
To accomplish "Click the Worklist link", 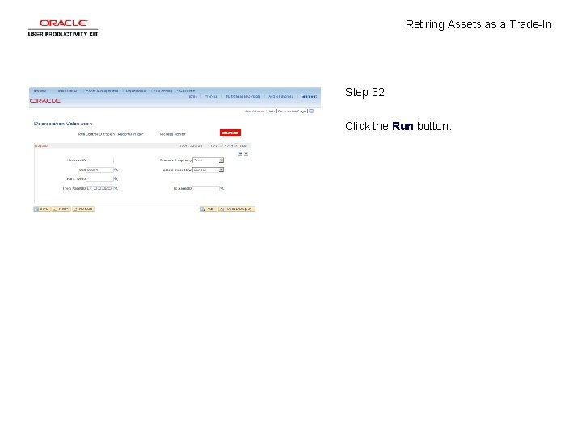I will click(x=211, y=96).
